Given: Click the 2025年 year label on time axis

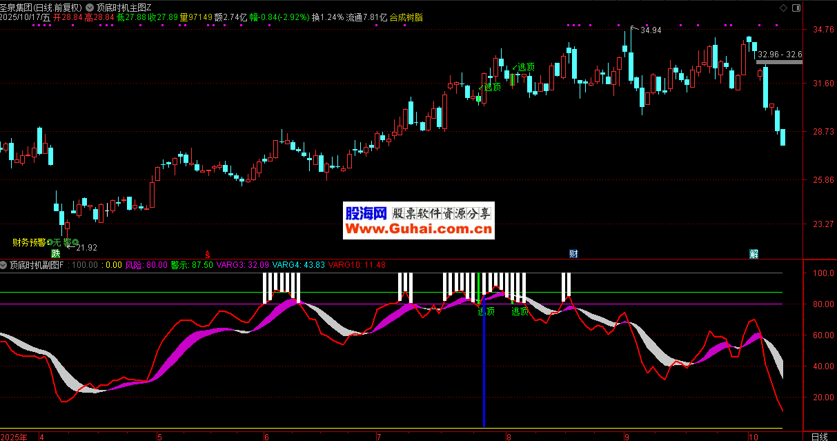Looking at the screenshot, I should (x=14, y=436).
